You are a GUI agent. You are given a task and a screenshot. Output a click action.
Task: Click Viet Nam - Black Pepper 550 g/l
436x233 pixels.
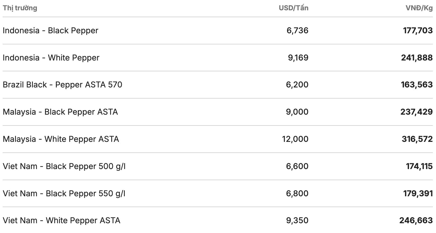coord(64,194)
